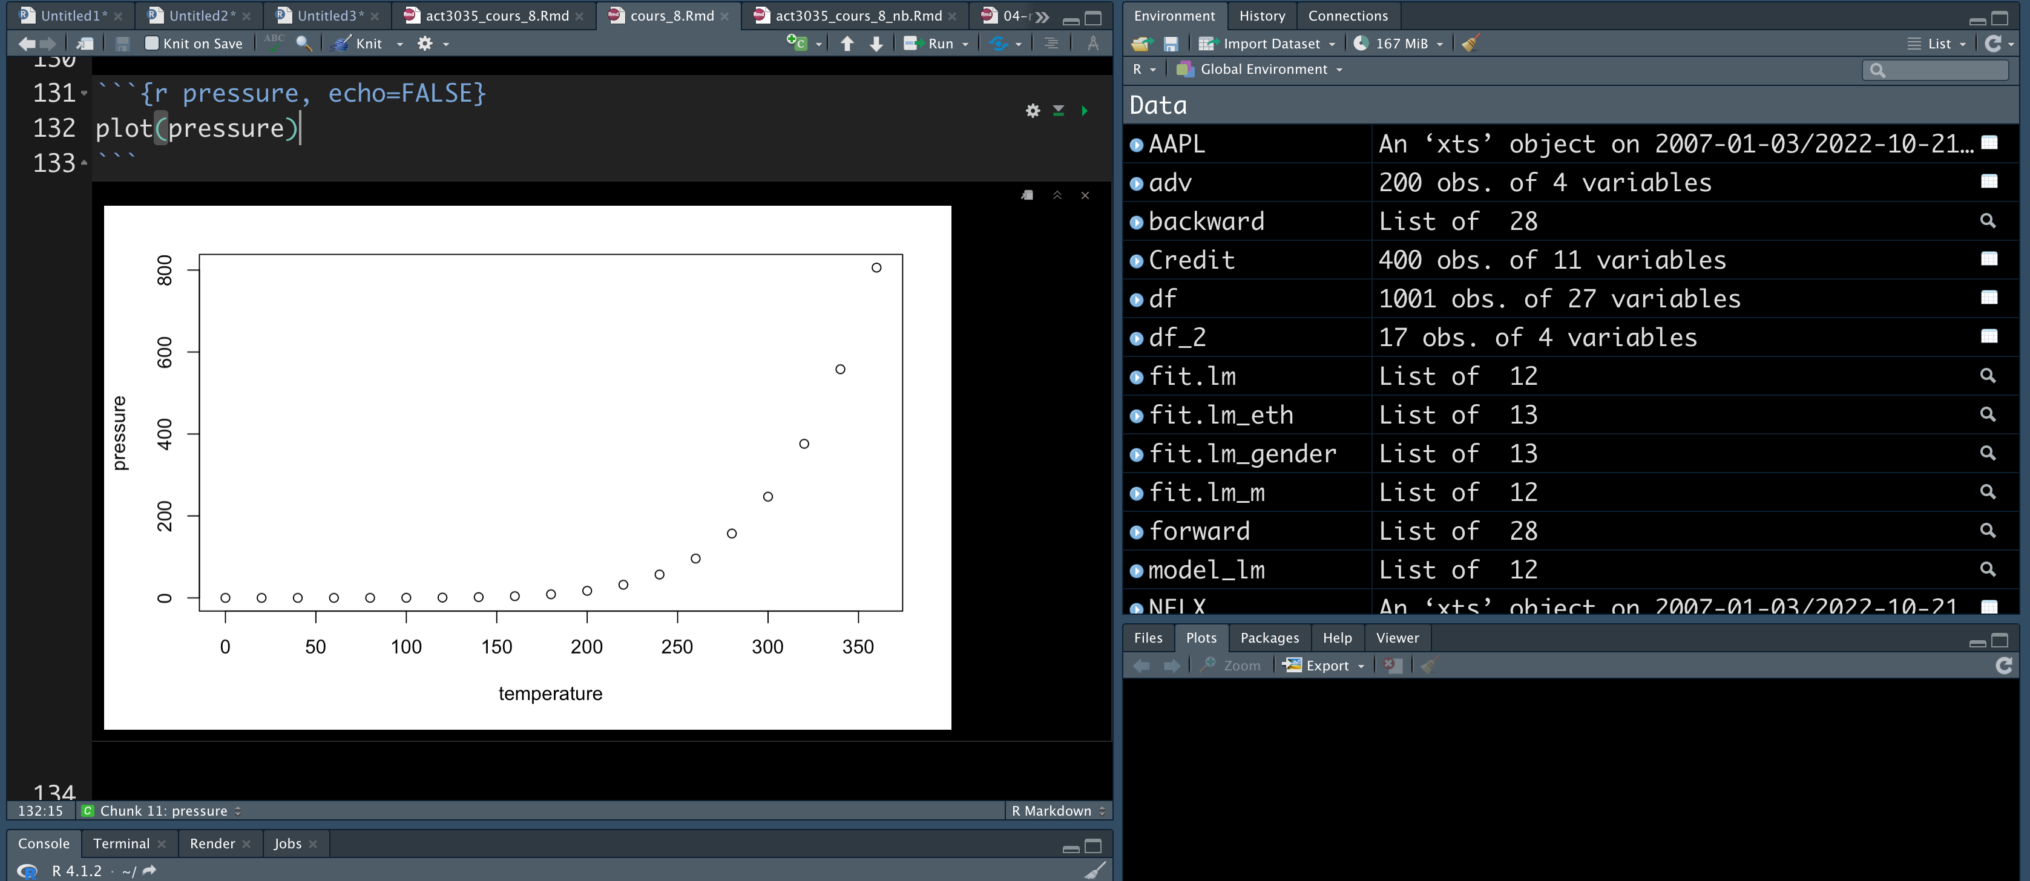Open the Export dropdown in Plots pane
This screenshot has height=881, width=2030.
point(1323,666)
